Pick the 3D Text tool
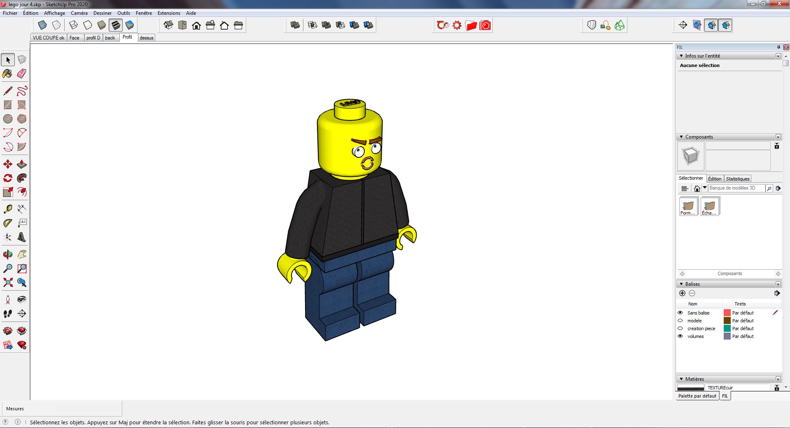790x428 pixels. (22, 237)
